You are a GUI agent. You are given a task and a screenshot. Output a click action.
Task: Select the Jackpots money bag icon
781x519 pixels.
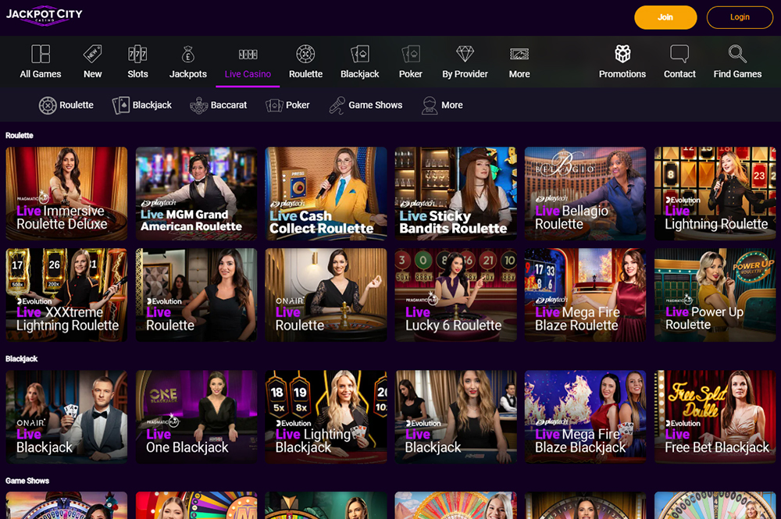tap(187, 54)
